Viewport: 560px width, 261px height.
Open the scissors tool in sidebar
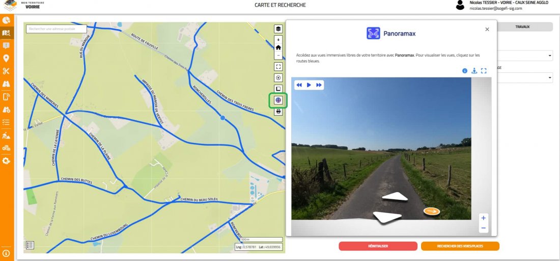[x=6, y=71]
